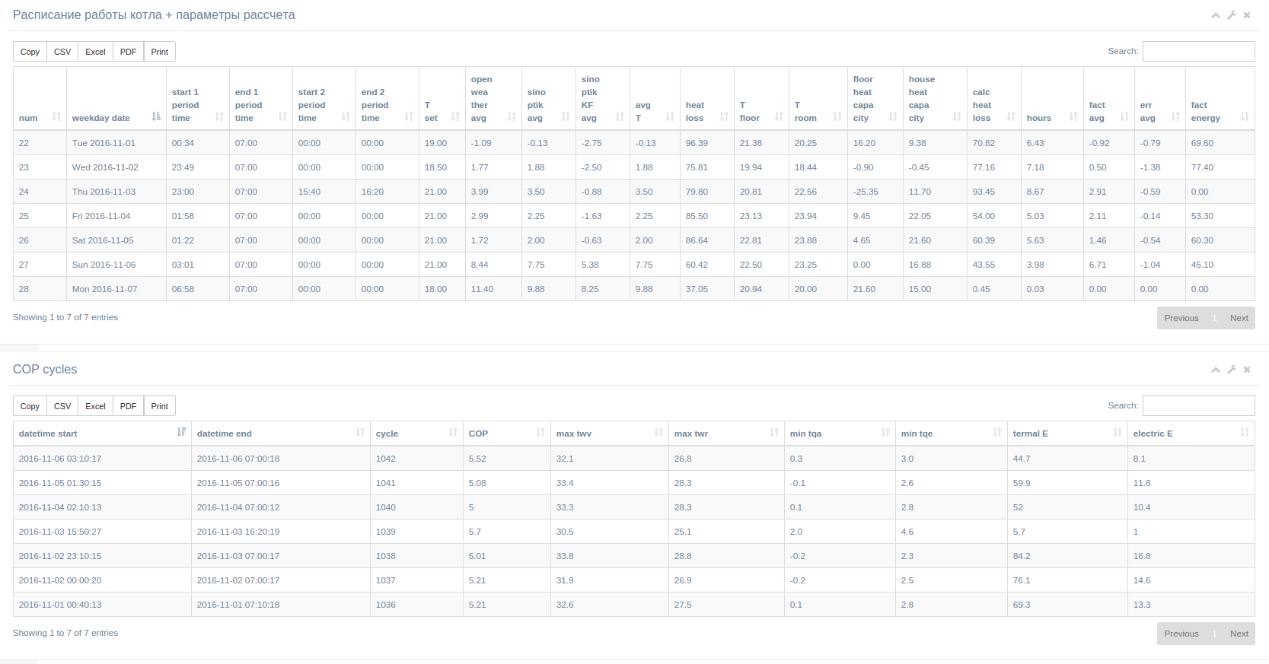Sort by fact energy column arrows

(1245, 116)
